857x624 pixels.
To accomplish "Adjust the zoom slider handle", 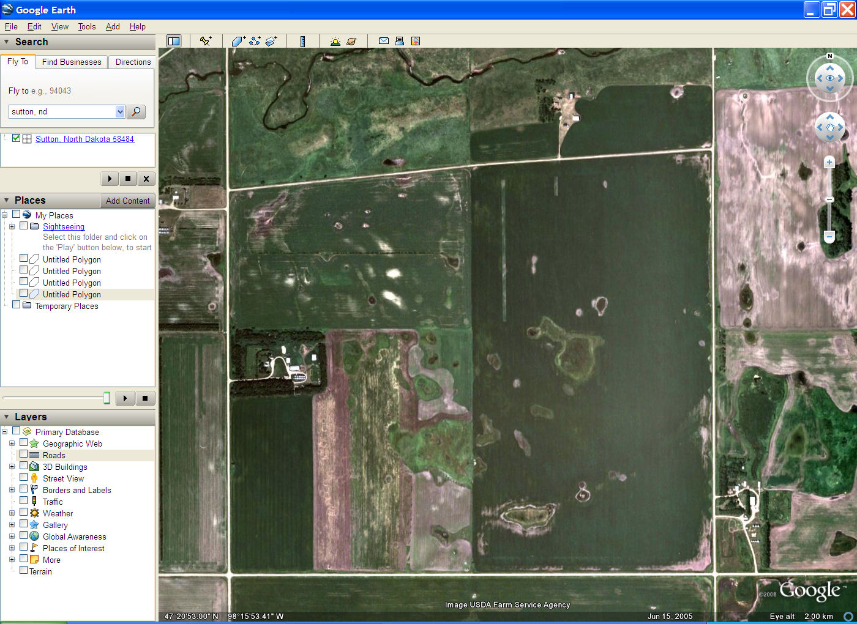I will click(829, 199).
